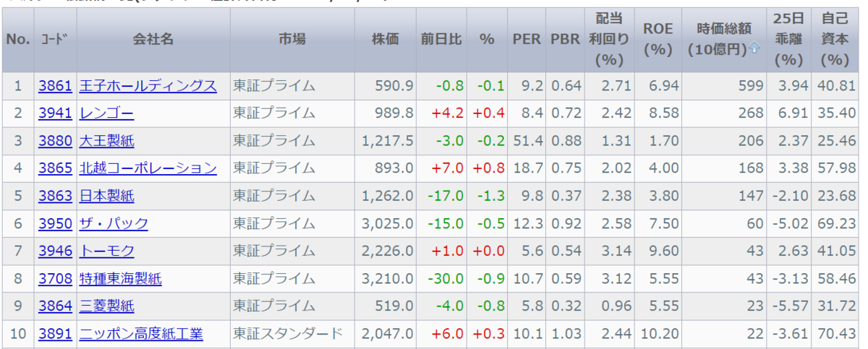Select 日本製紙 company name

(106, 196)
